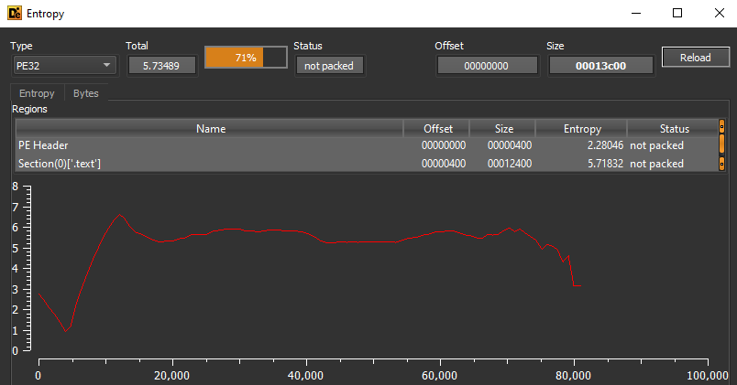
Task: Select the Section(0)['.text'] row
Action: pyautogui.click(x=210, y=164)
